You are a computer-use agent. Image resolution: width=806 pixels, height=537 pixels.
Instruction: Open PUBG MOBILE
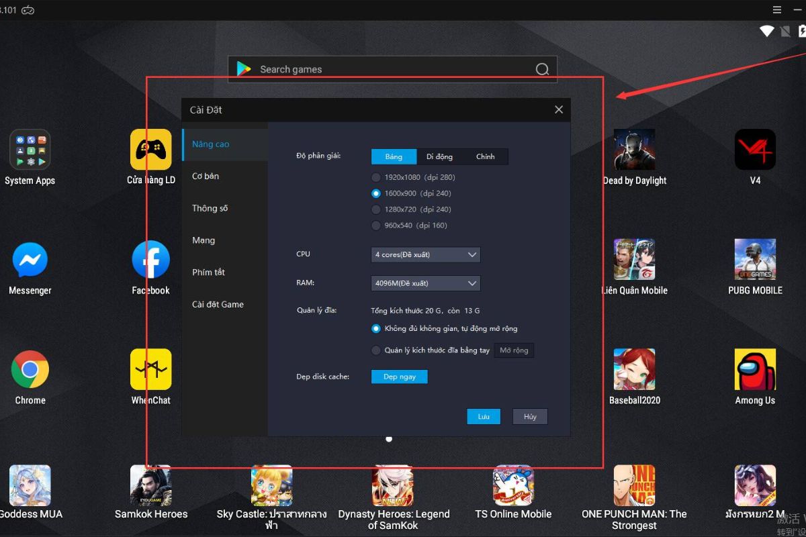click(756, 259)
